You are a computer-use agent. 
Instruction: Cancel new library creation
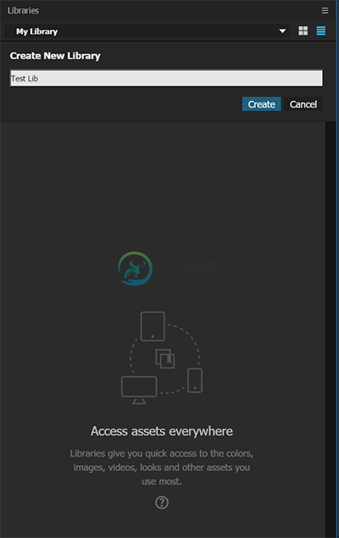[x=303, y=104]
